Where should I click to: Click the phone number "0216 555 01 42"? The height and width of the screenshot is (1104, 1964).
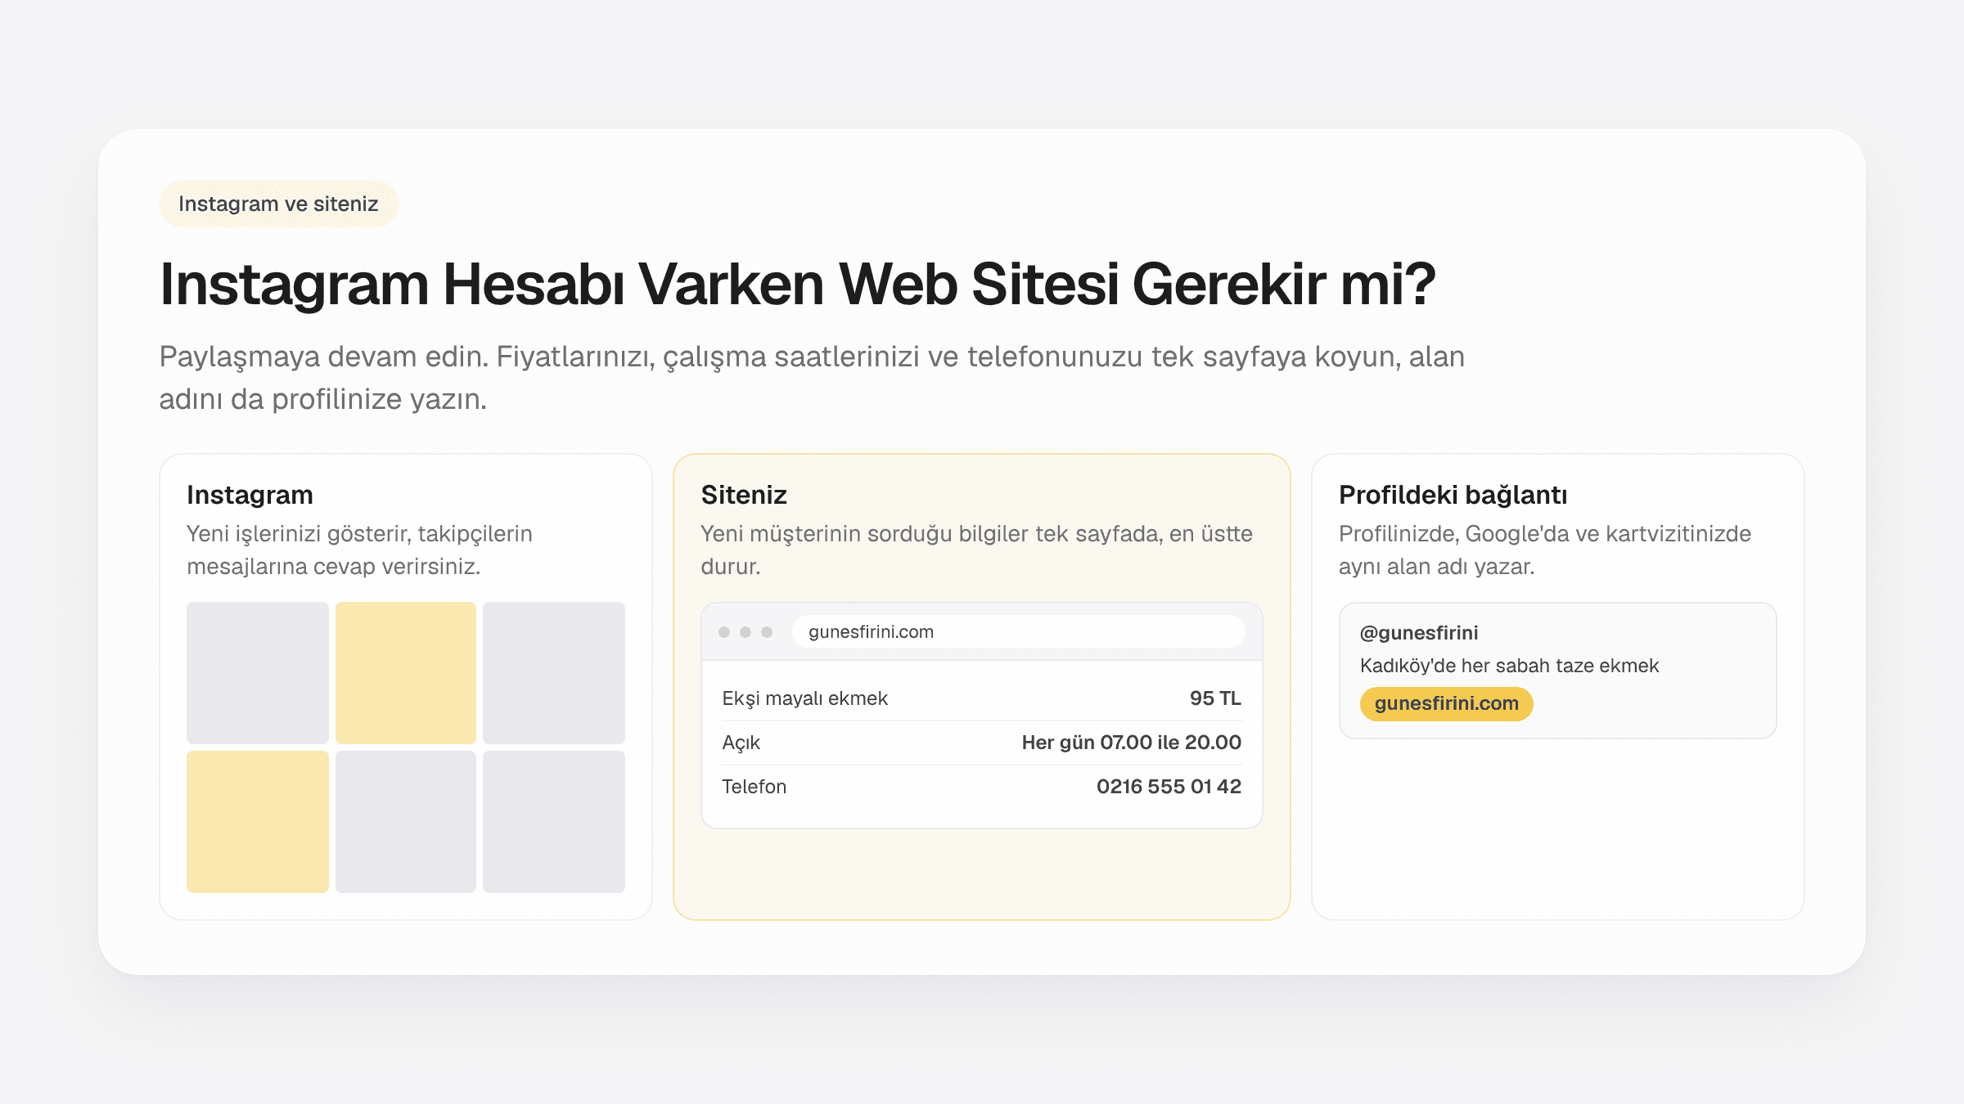click(x=1169, y=787)
